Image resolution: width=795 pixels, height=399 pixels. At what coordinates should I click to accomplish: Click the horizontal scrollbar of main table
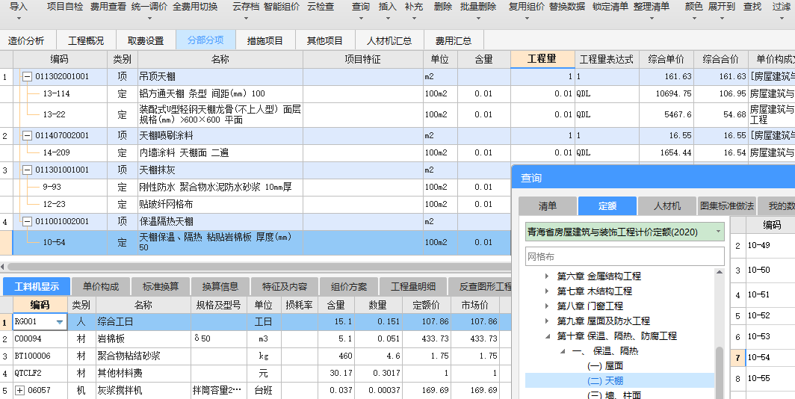pos(259,266)
